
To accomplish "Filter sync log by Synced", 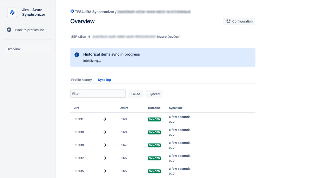I will click(x=154, y=94).
